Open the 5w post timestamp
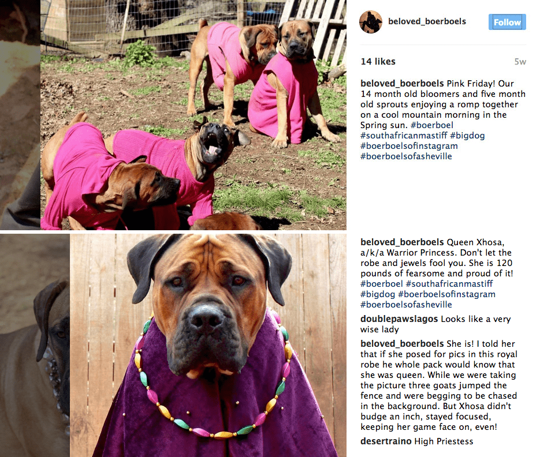The height and width of the screenshot is (457, 540). pyautogui.click(x=520, y=62)
